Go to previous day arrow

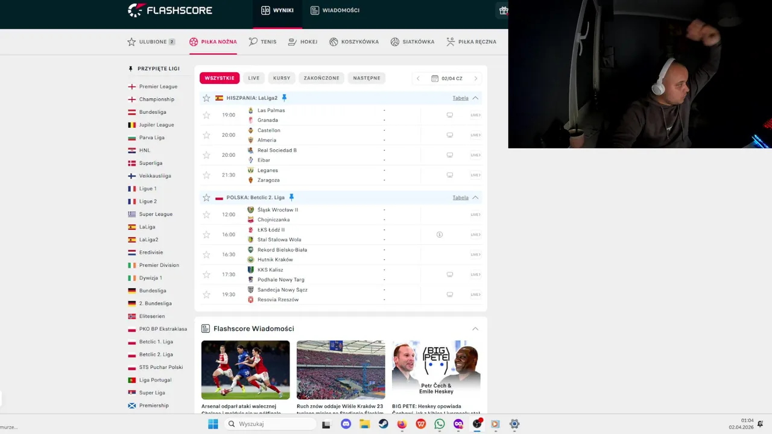[418, 78]
